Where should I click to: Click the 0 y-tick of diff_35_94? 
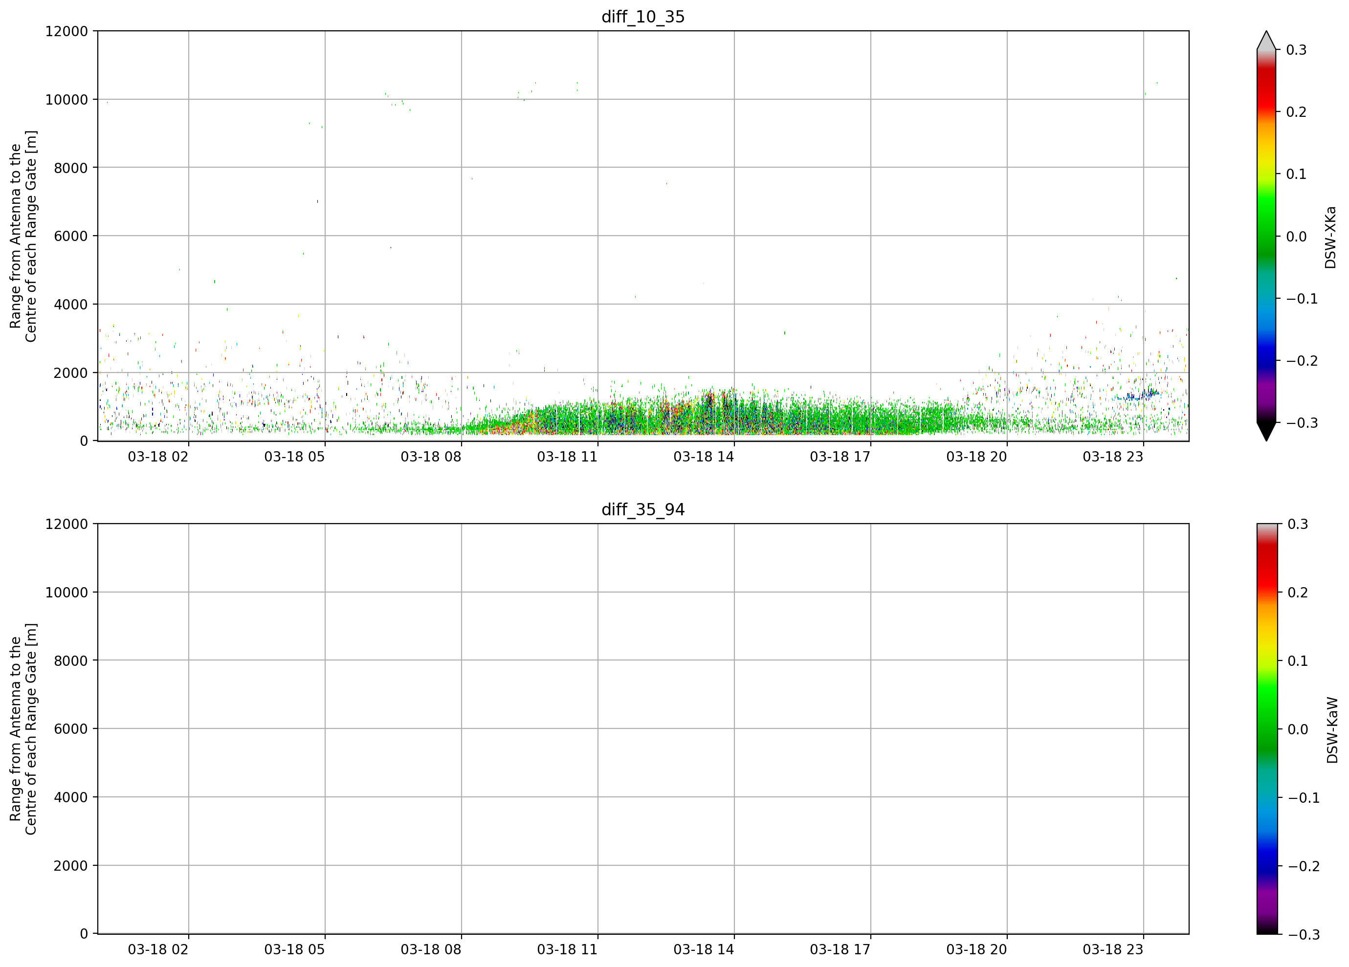coord(84,934)
